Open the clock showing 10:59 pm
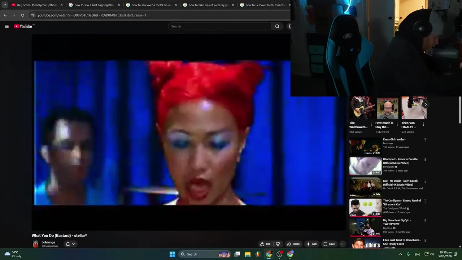462x260 pixels. (x=445, y=254)
